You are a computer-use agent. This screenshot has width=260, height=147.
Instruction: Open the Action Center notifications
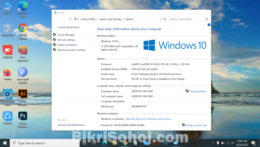click(x=254, y=143)
